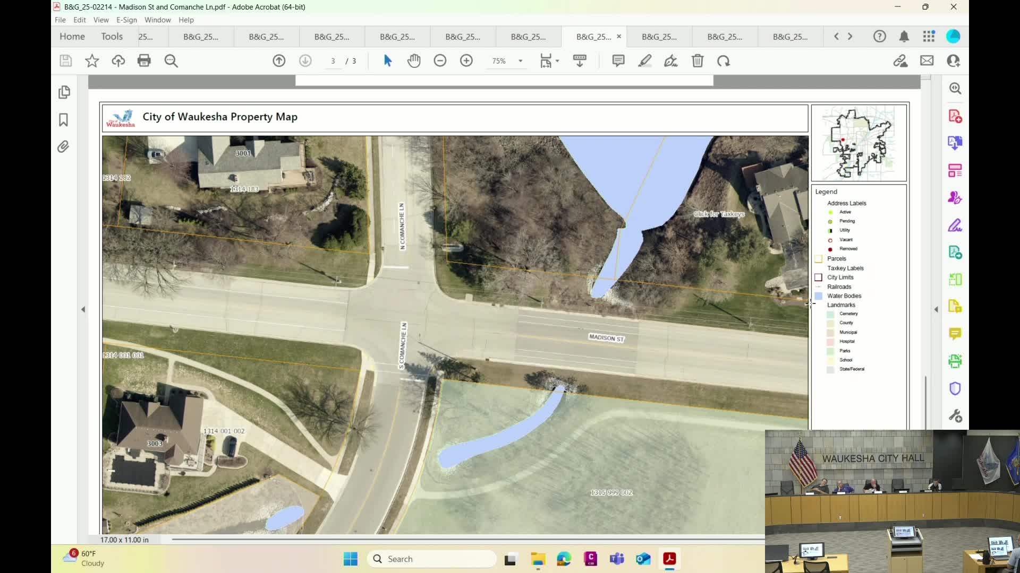
Task: Open Microsoft Teams from taskbar
Action: click(617, 559)
